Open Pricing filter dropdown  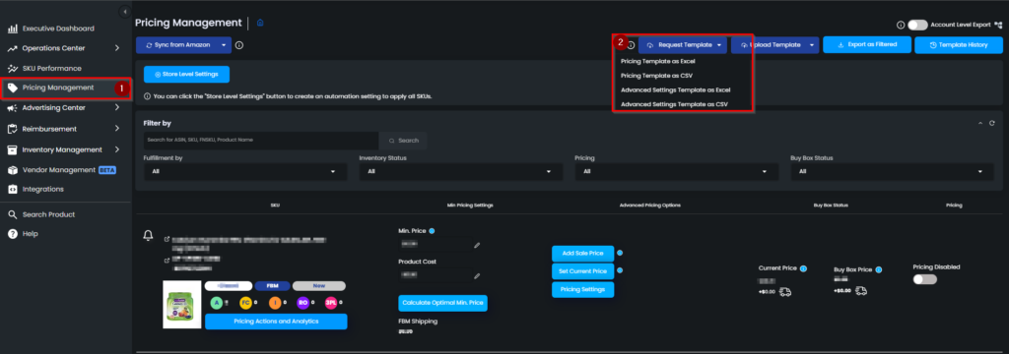pyautogui.click(x=676, y=171)
